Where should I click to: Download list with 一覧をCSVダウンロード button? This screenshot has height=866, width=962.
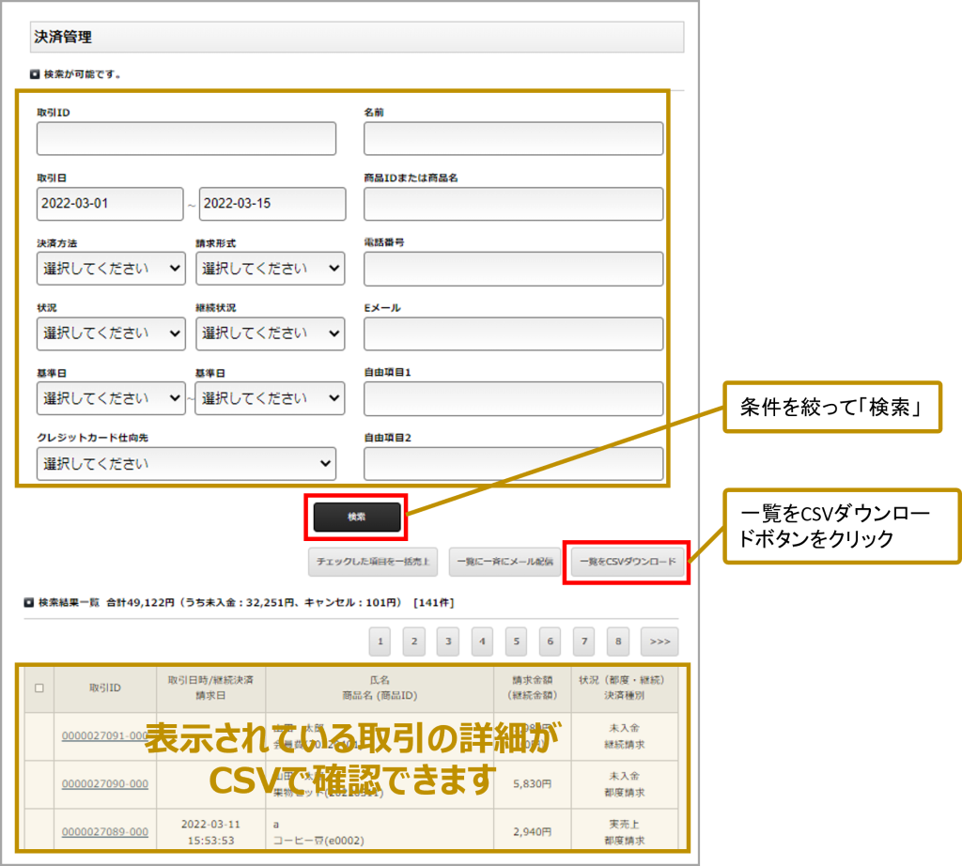click(628, 562)
